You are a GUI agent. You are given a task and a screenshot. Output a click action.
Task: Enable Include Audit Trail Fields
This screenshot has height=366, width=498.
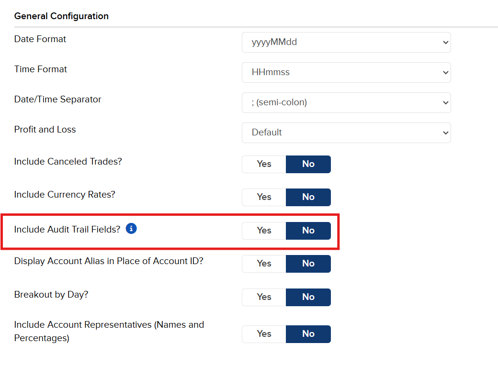click(x=263, y=231)
